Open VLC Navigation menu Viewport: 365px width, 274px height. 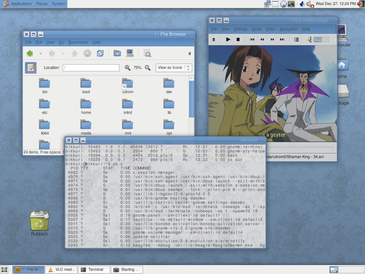[x=289, y=29]
